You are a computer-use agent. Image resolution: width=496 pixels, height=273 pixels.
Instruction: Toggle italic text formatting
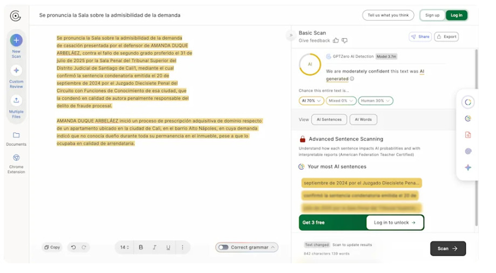[154, 247]
